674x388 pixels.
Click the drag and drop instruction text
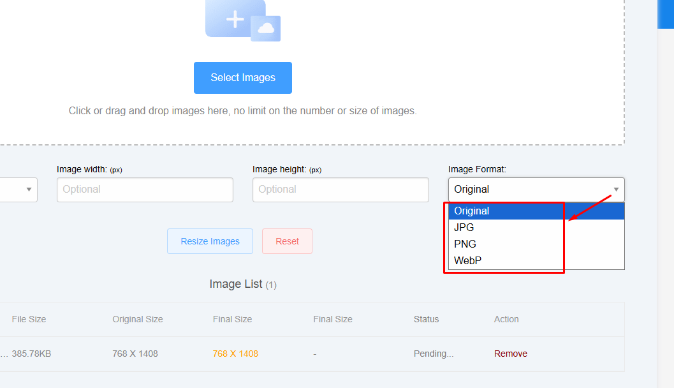[242, 111]
